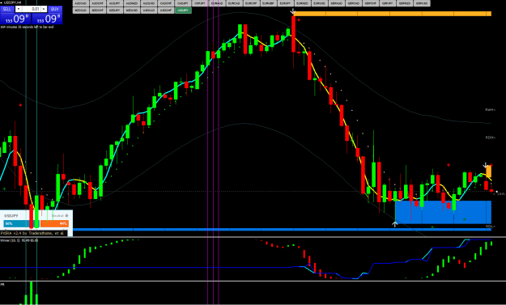Image resolution: width=506 pixels, height=305 pixels.
Task: Switch chart to USDCAD symbol button
Action: 149,11
